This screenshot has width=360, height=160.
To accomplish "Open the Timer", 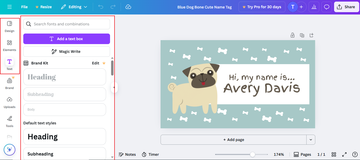I will pos(151,154).
